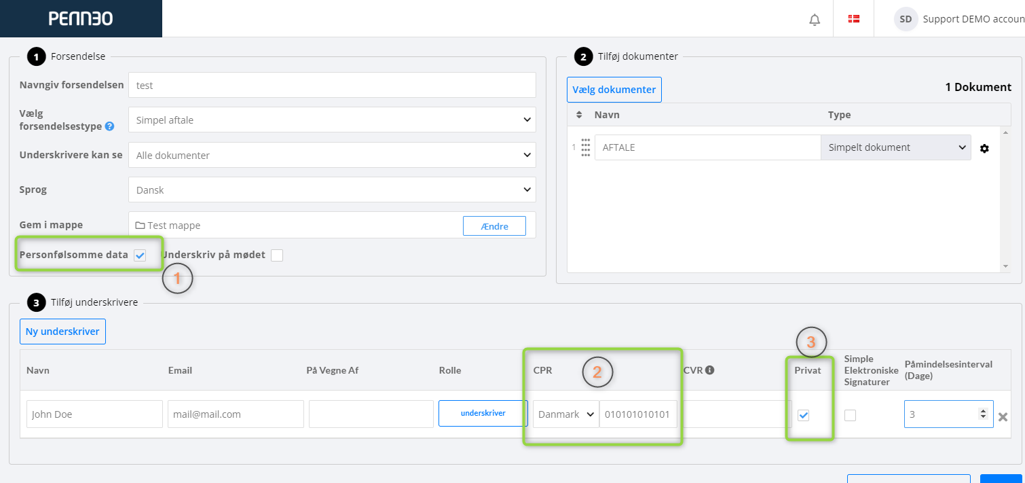The height and width of the screenshot is (483, 1025).
Task: Open the Simpelt dokument type dropdown
Action: click(896, 147)
